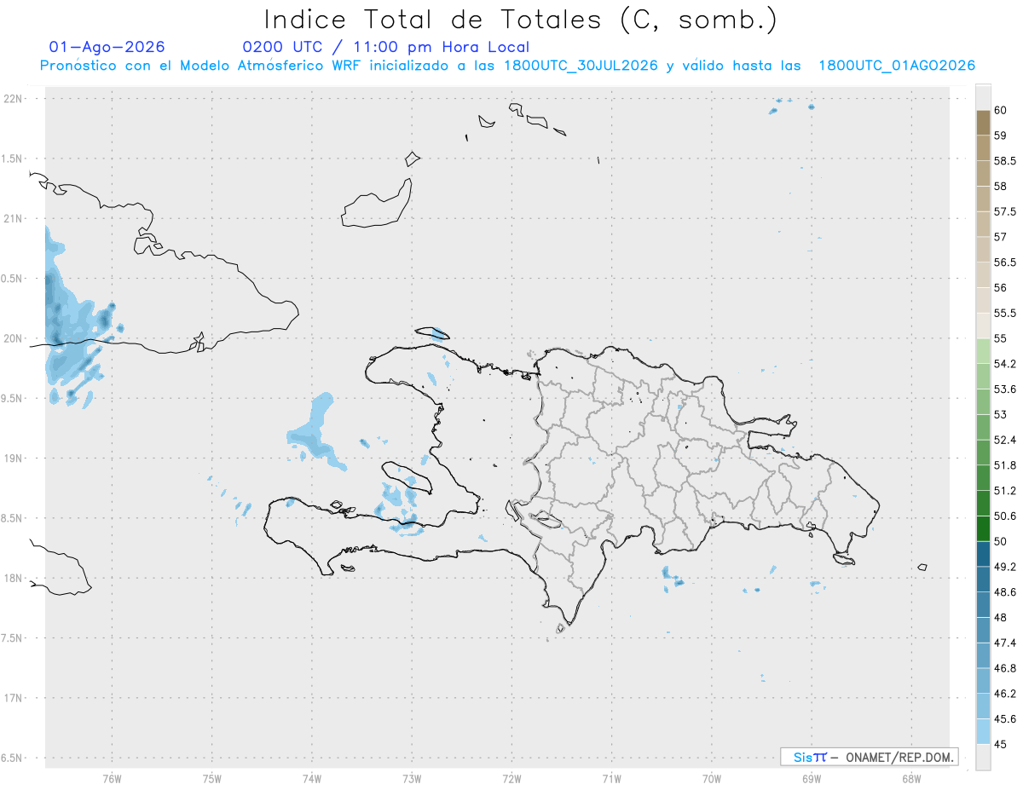Click the colorbar label '59'
1023x790 pixels.
pos(1001,136)
